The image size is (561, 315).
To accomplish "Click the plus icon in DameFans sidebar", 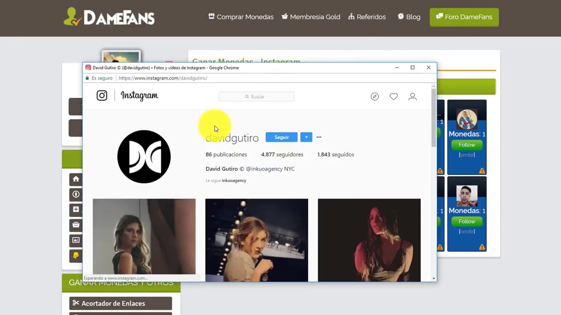I will (x=76, y=210).
